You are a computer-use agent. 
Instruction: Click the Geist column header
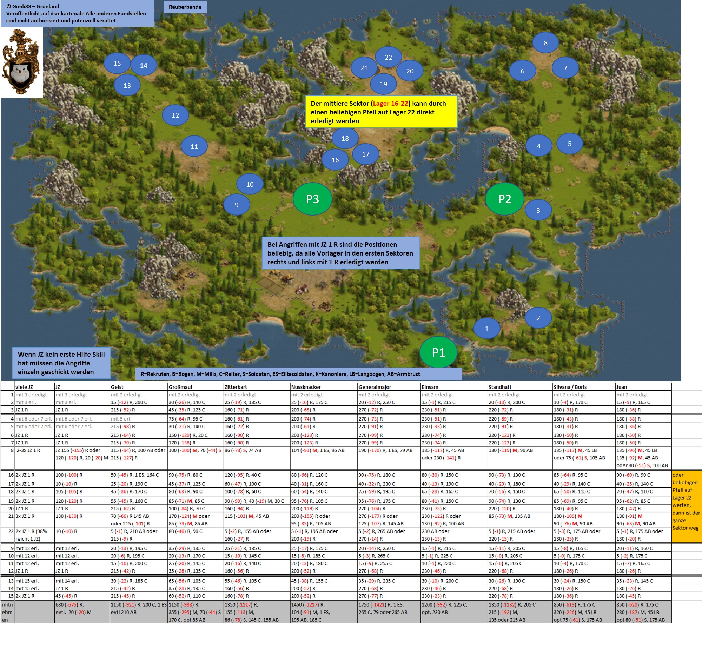coord(117,387)
